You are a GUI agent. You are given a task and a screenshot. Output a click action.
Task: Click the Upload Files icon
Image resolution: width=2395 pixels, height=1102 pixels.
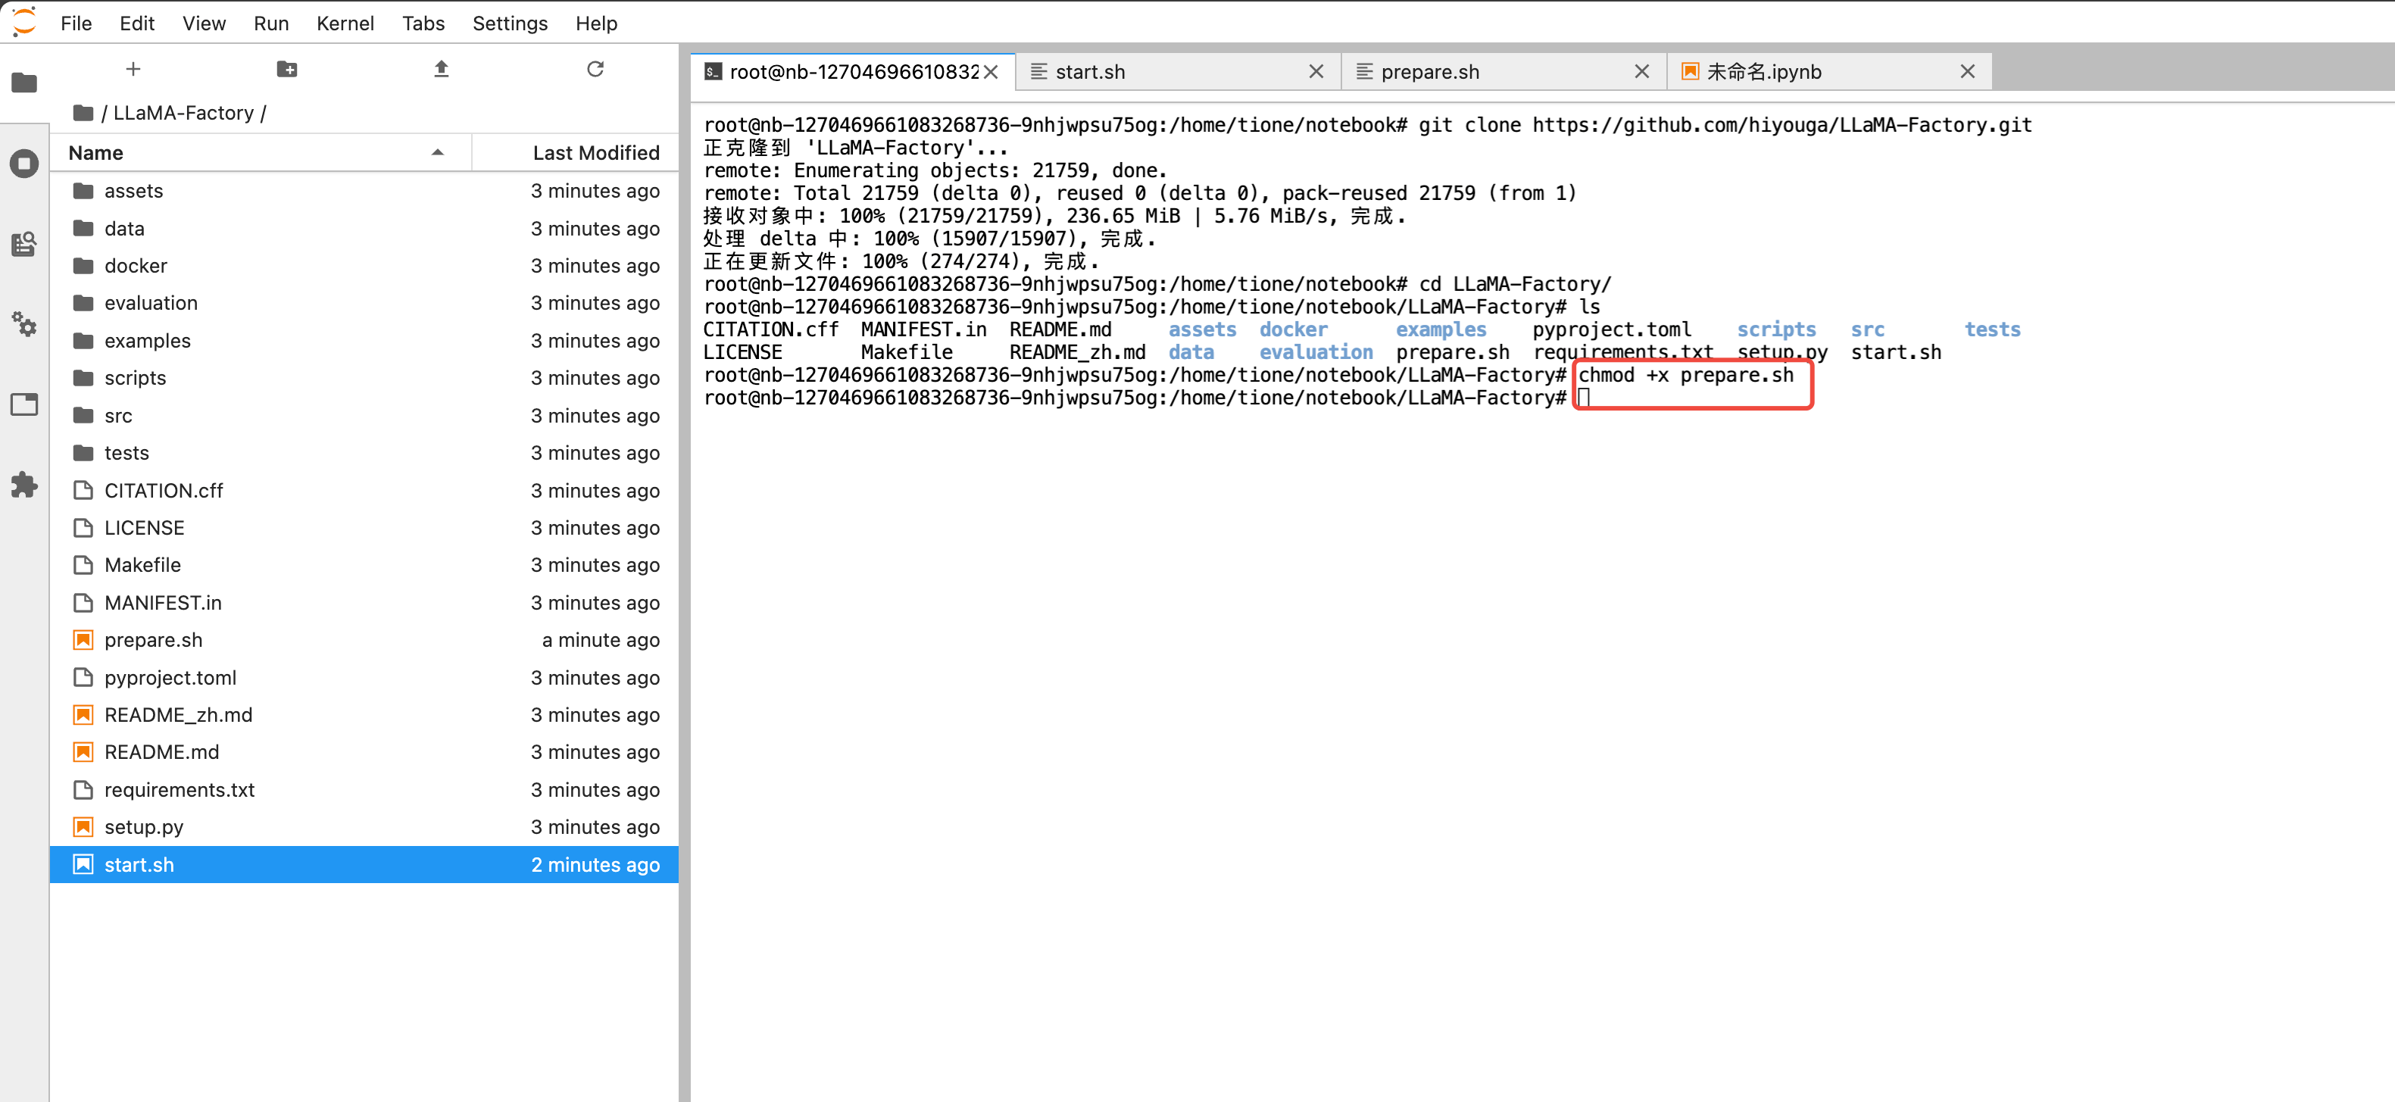[442, 69]
